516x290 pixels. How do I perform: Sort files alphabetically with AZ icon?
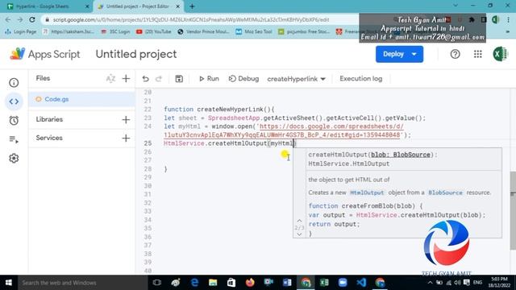110,79
